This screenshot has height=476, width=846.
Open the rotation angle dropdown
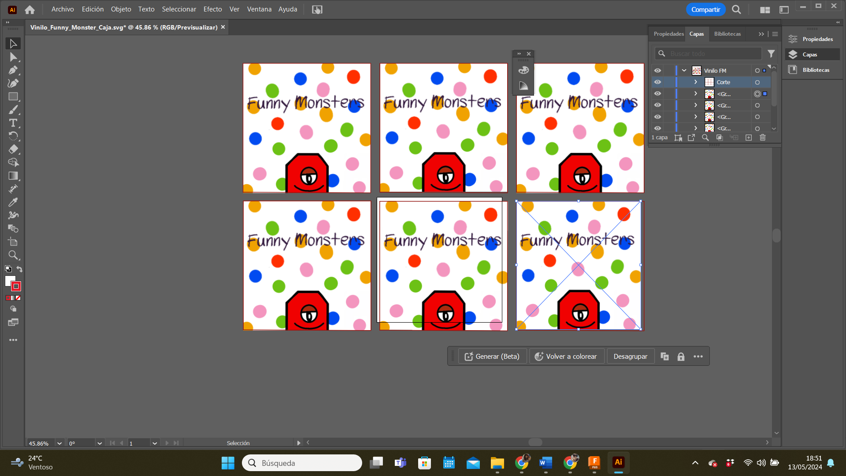click(x=100, y=443)
